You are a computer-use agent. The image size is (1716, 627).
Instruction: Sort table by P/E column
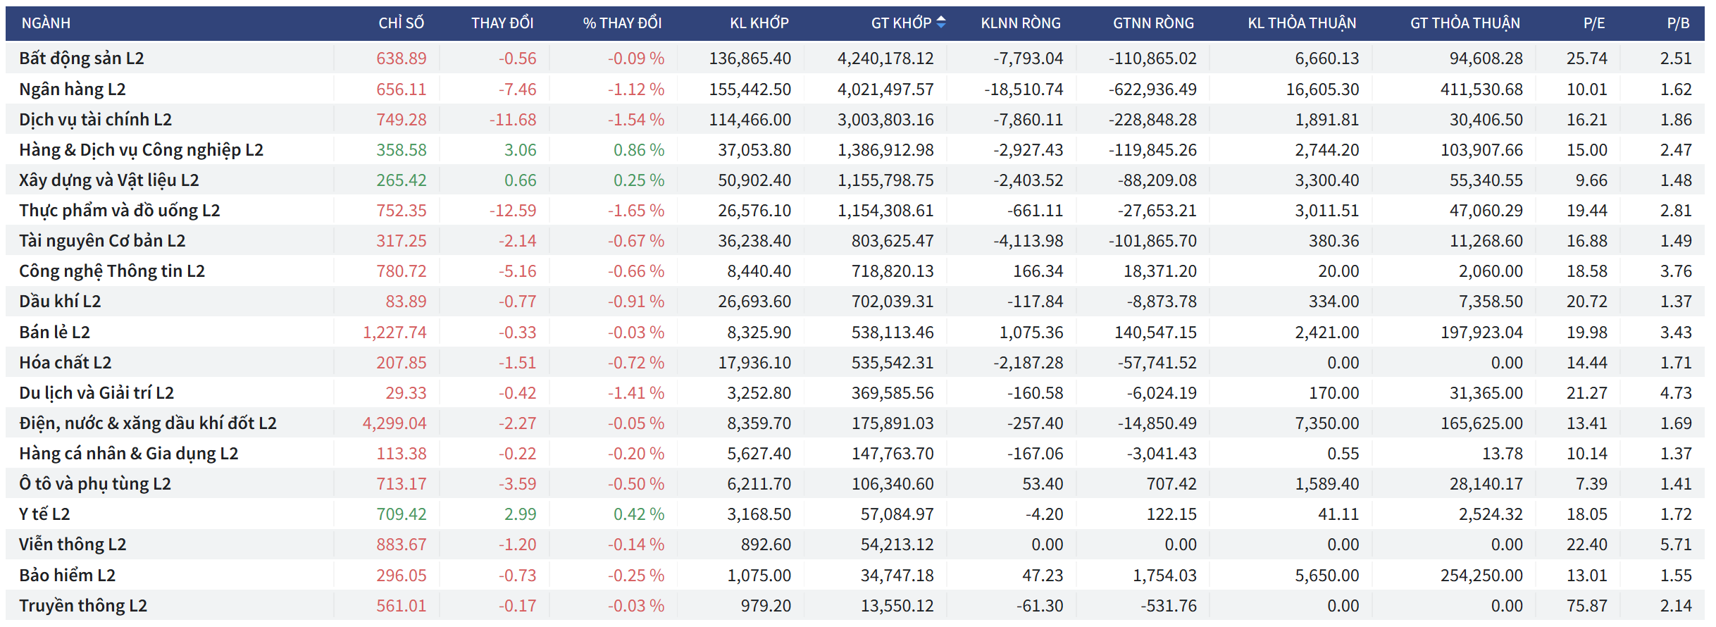(x=1593, y=23)
